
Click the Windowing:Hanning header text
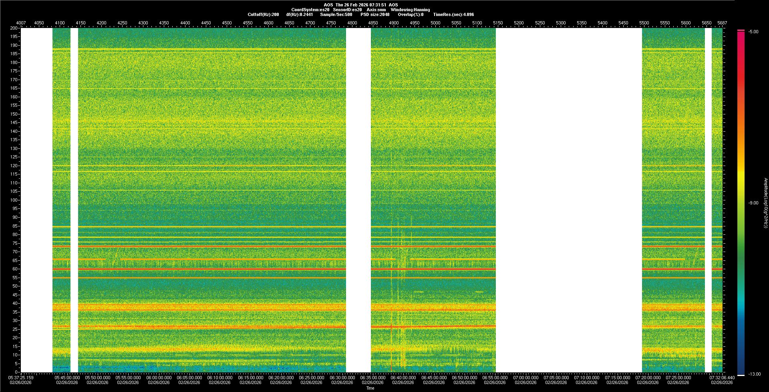click(x=410, y=10)
